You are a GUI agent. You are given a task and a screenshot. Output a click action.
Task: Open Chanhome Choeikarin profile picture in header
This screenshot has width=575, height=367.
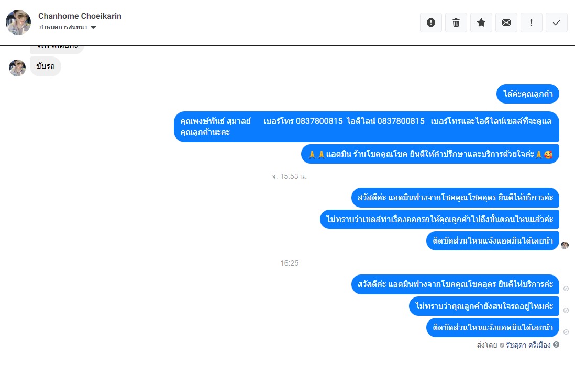18,22
